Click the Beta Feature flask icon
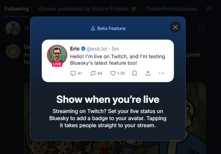The image size is (221, 154). 93,28
